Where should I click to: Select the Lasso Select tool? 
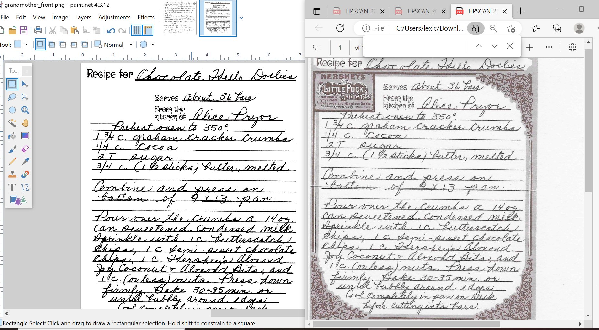(12, 97)
